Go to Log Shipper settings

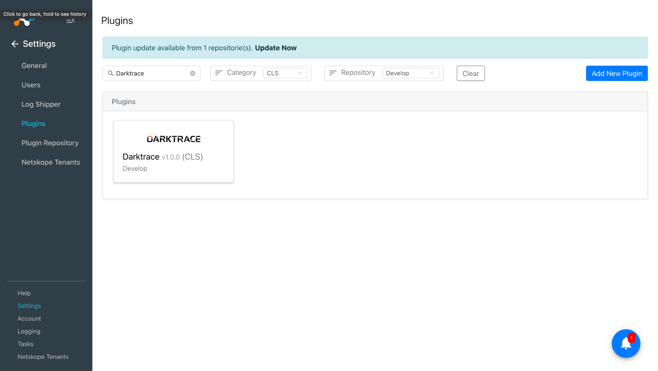(x=41, y=105)
